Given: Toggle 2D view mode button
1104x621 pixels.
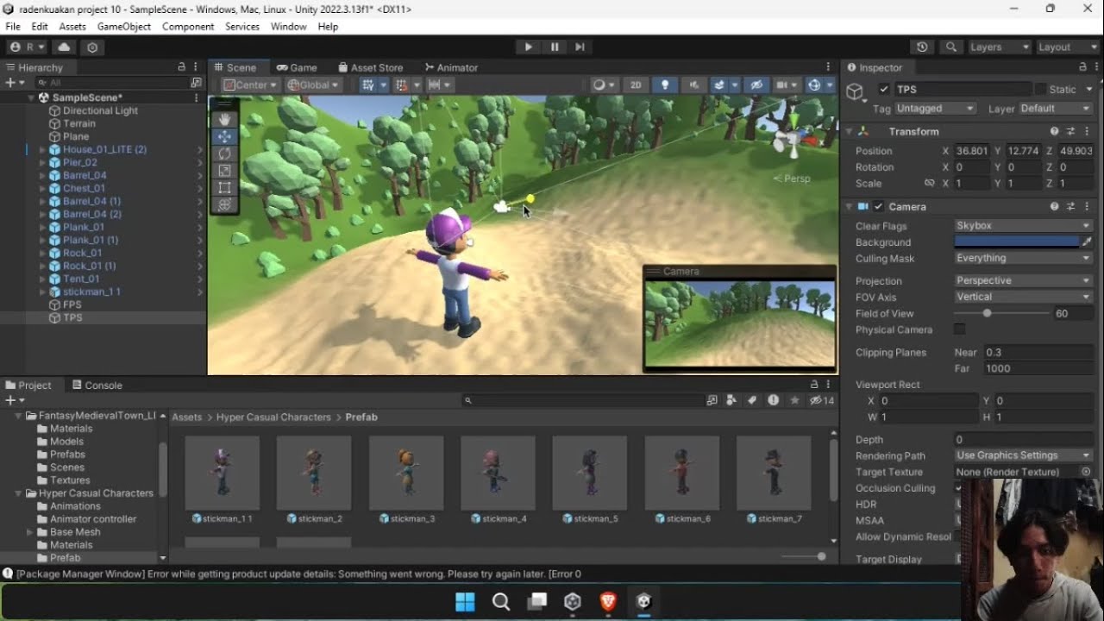Looking at the screenshot, I should click(x=636, y=85).
